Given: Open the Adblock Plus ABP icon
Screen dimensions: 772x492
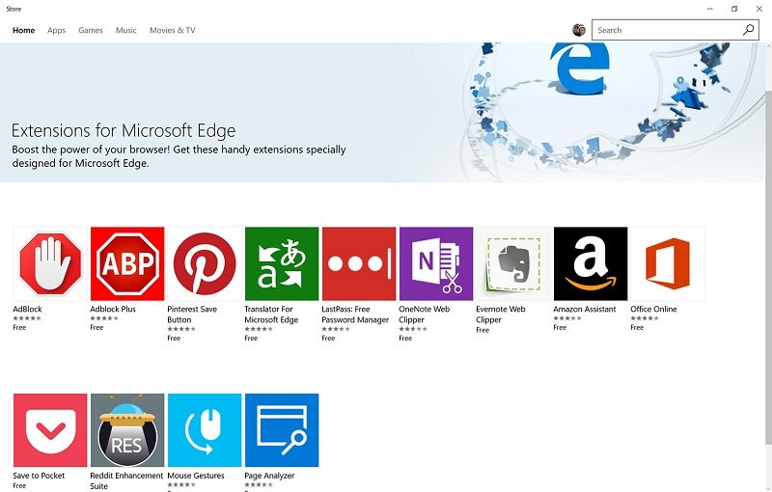Looking at the screenshot, I should (x=127, y=263).
